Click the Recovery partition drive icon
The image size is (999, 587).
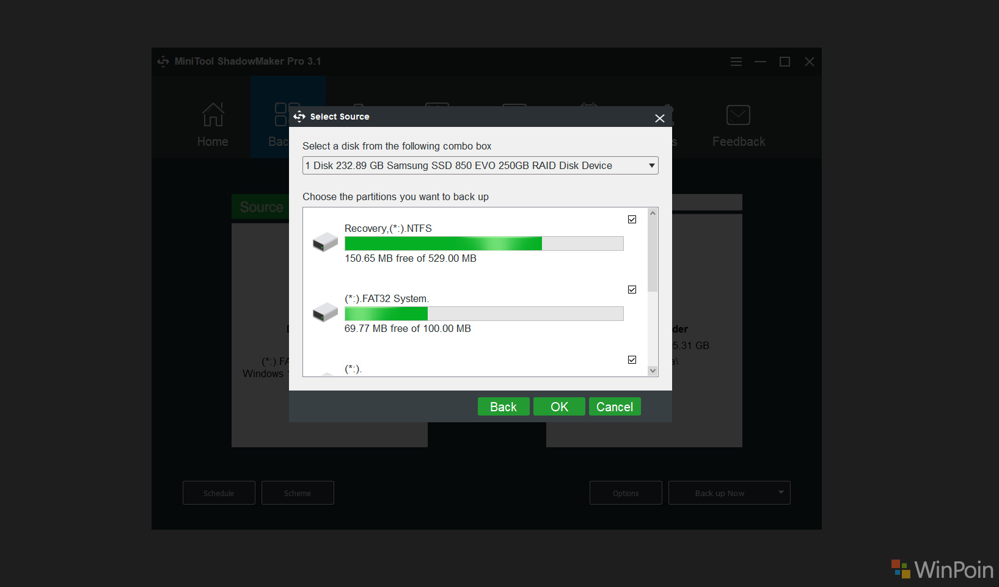coord(325,242)
